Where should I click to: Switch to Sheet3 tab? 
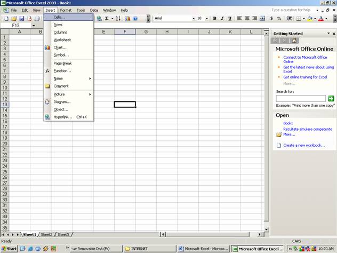tap(63, 234)
